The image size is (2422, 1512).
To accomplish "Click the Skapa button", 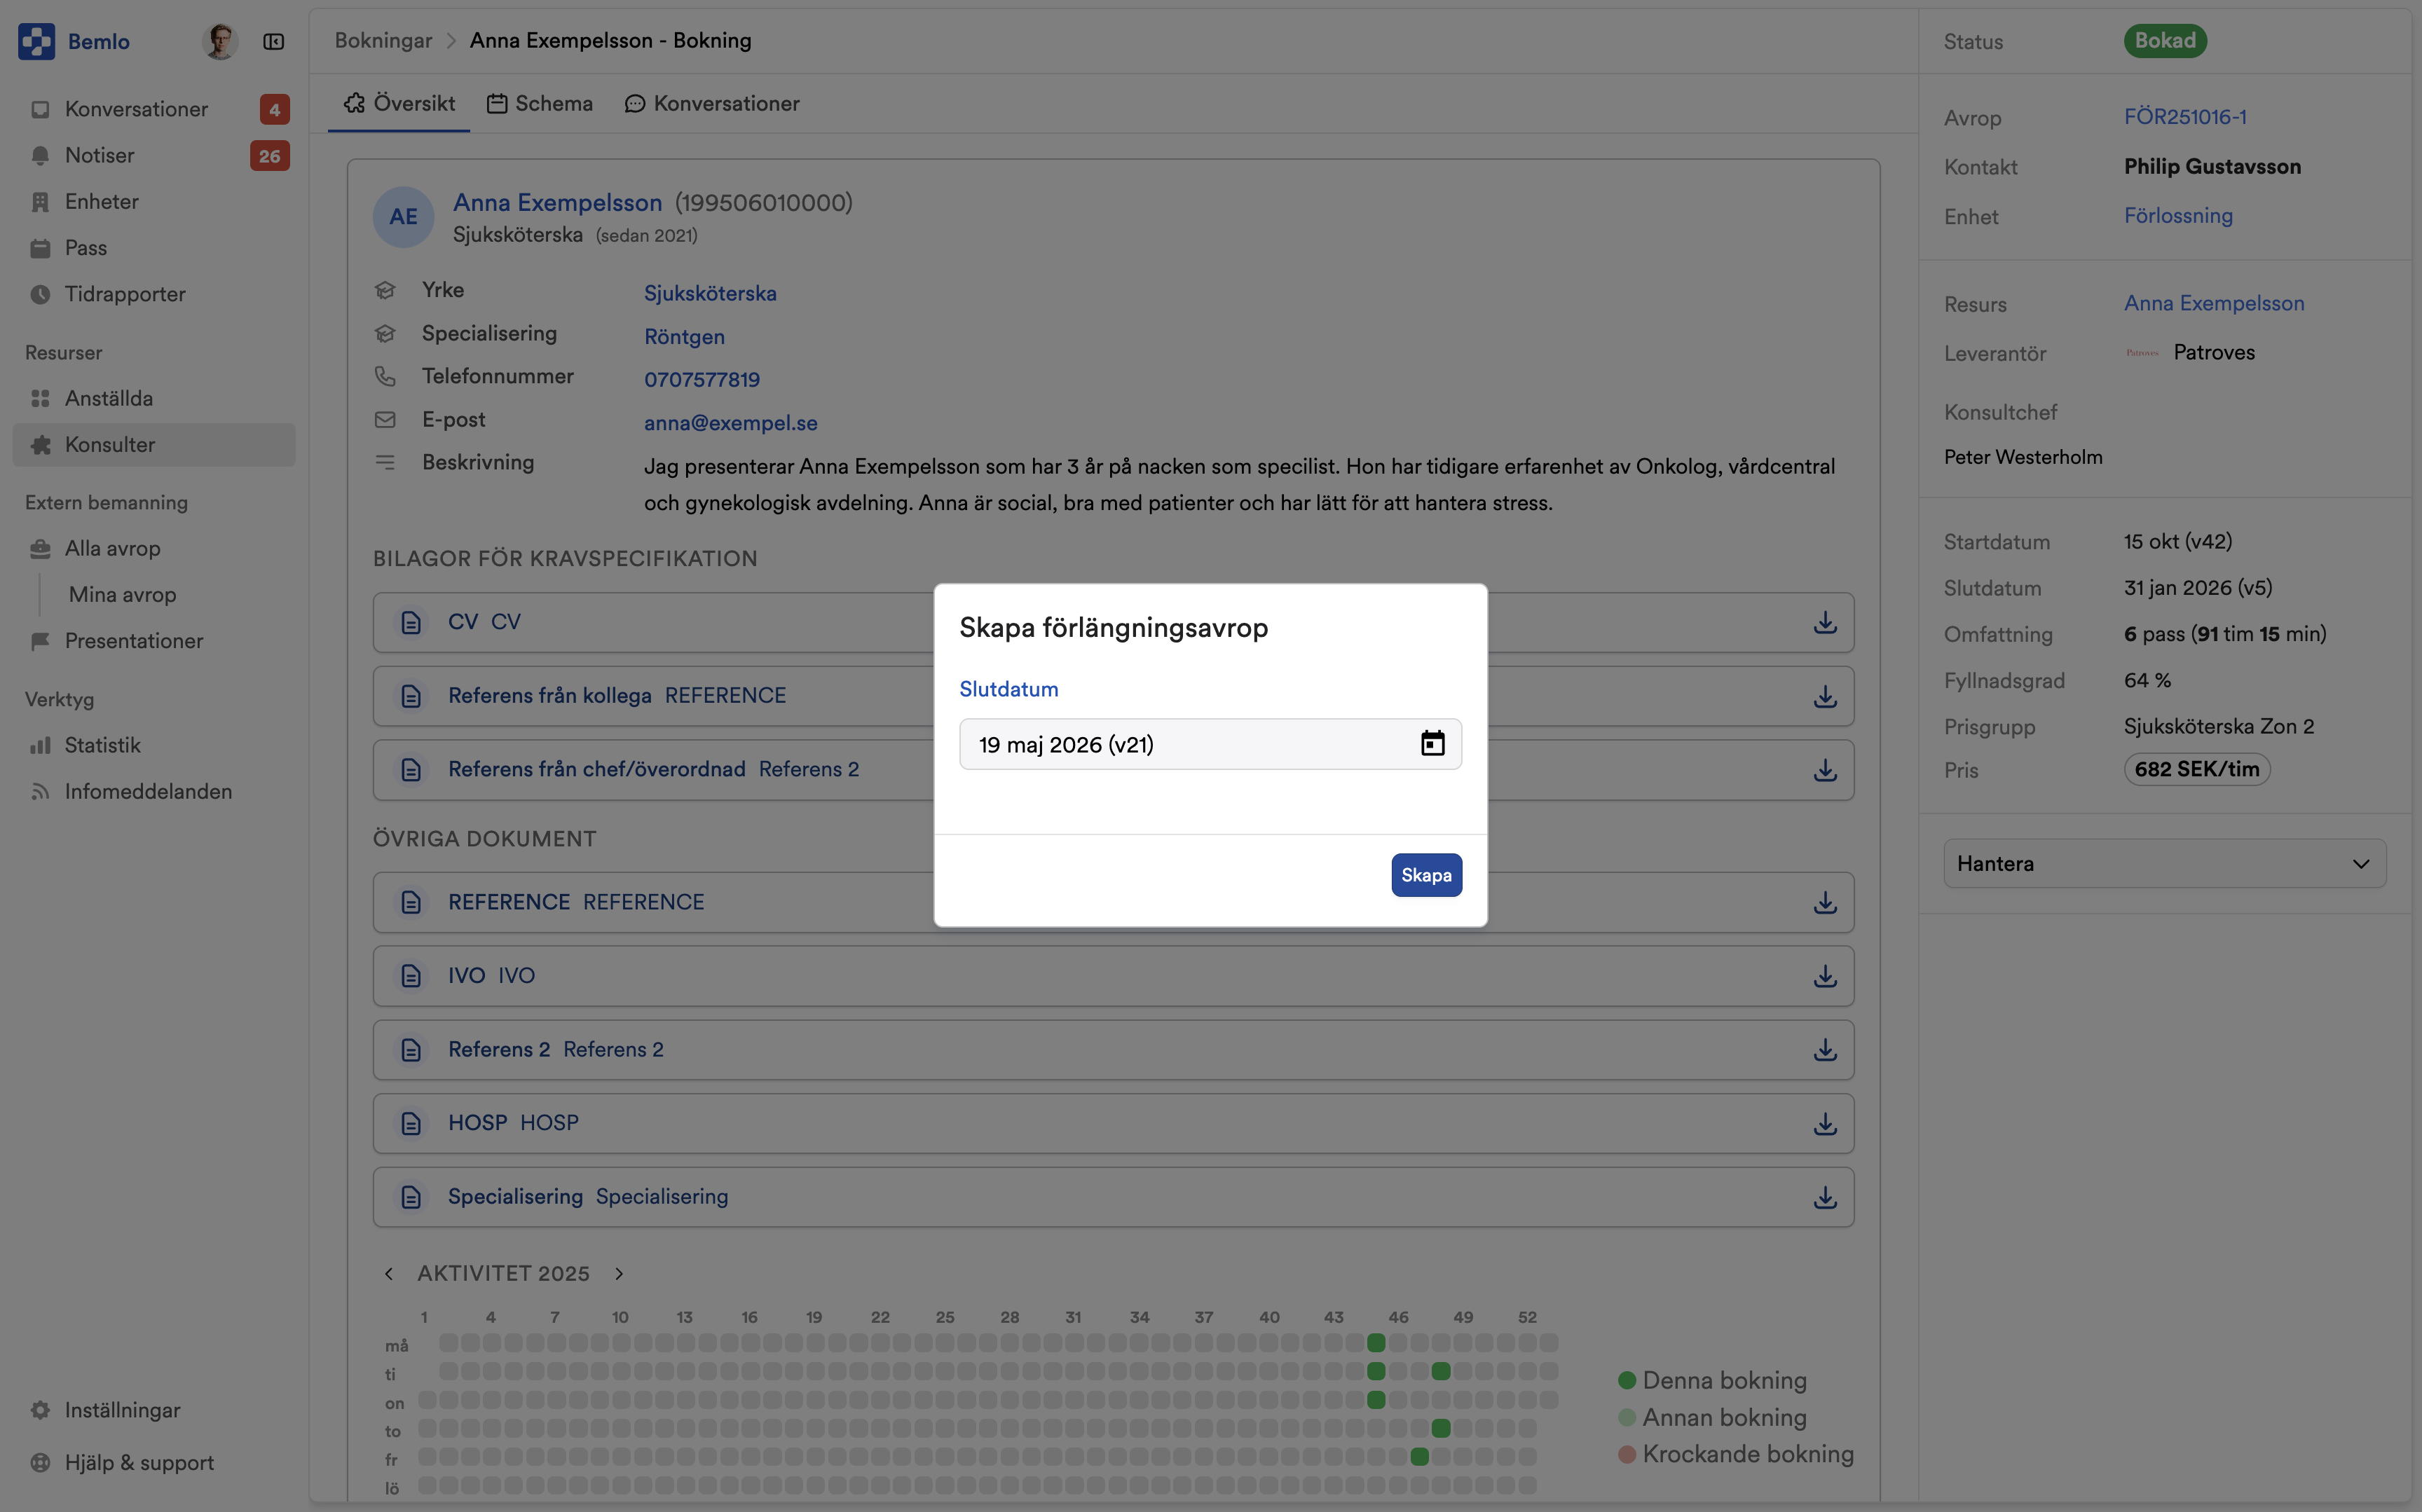I will (x=1426, y=875).
